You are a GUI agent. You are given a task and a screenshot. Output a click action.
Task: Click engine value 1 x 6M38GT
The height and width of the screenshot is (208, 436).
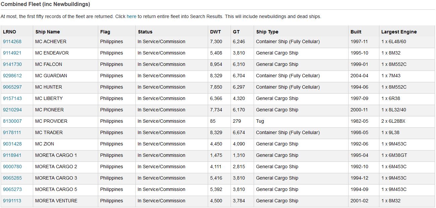click(394, 155)
